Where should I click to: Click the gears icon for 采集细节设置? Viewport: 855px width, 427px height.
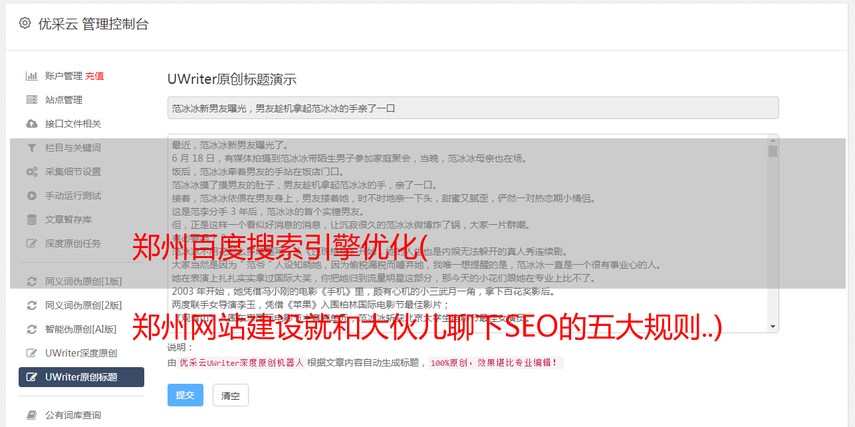tap(31, 172)
